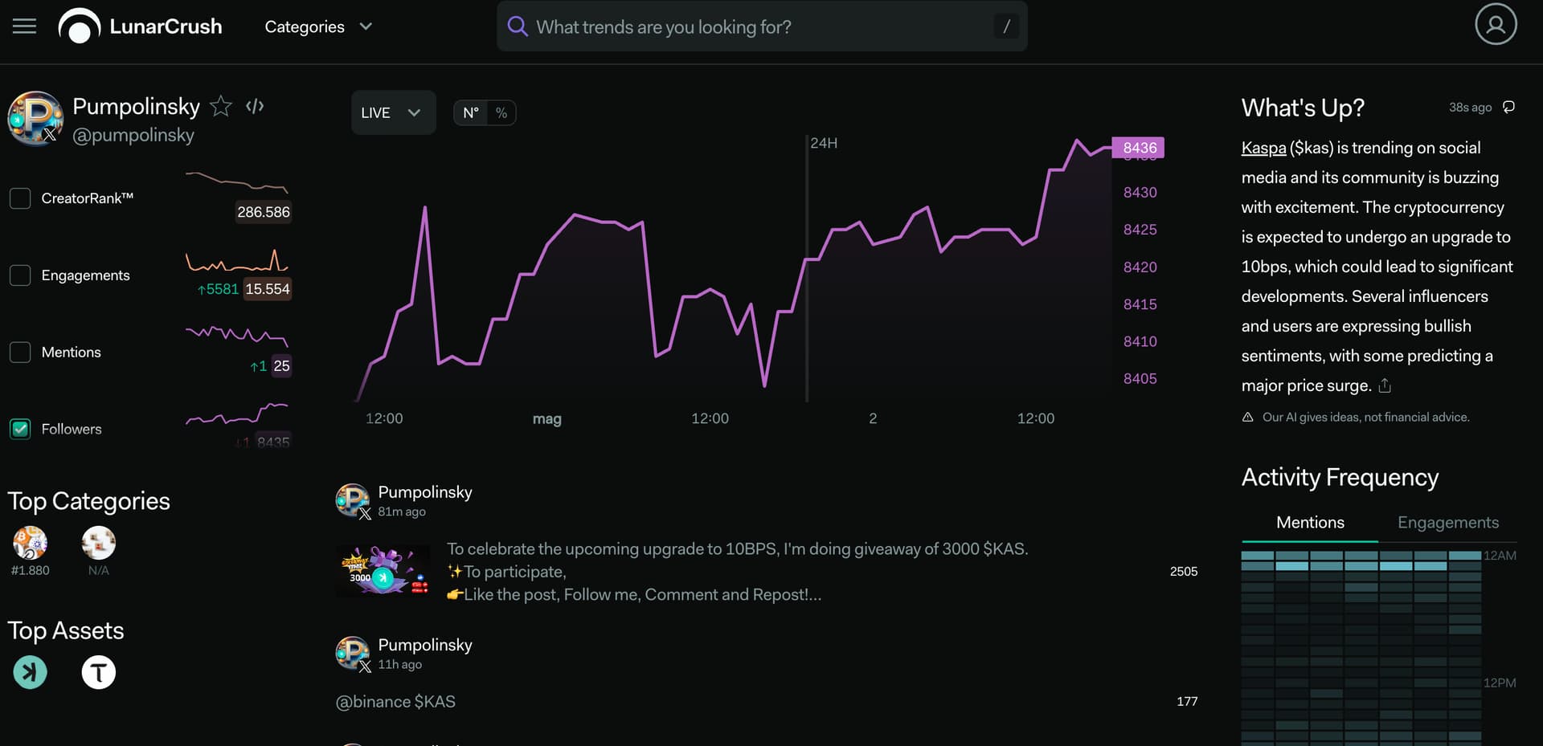
Task: Switch to the Engagements activity tab
Action: (x=1448, y=523)
